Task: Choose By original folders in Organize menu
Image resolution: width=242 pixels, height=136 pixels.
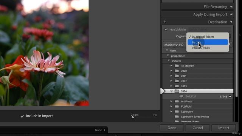Action: coord(208,37)
